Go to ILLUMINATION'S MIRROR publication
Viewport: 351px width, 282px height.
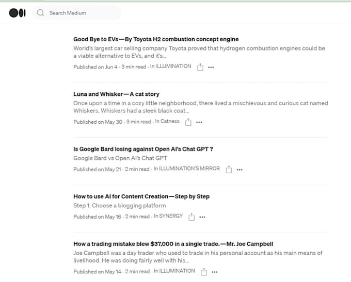pos(189,169)
